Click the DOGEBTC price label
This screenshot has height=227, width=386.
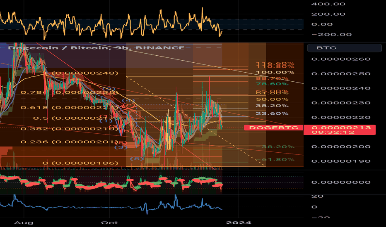(x=273, y=128)
